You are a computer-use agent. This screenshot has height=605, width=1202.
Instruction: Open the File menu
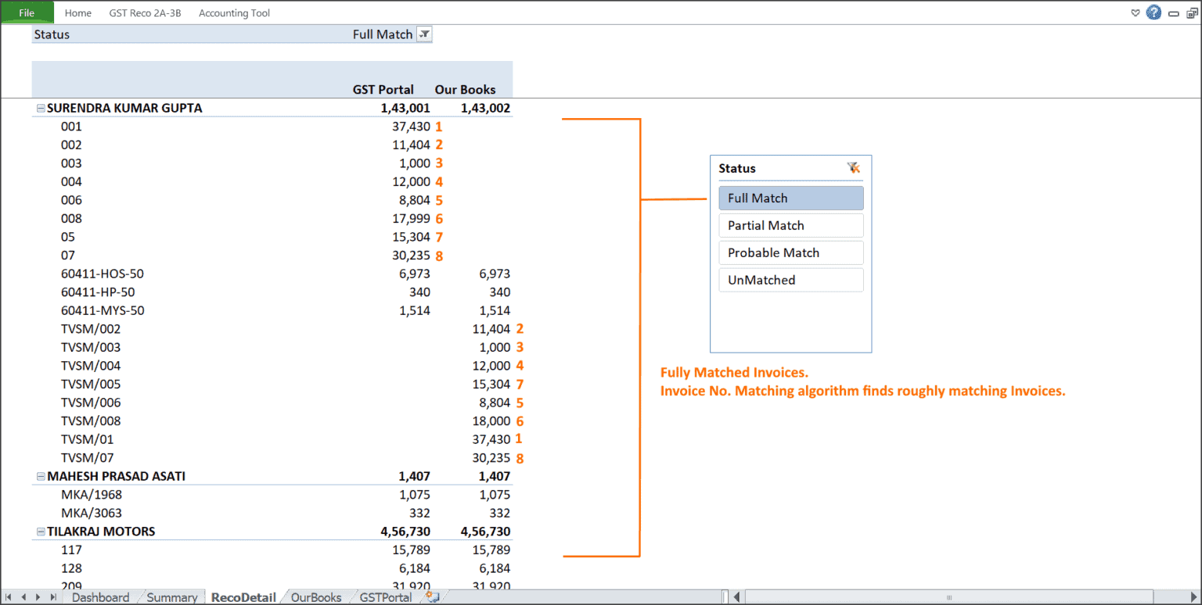coord(27,13)
